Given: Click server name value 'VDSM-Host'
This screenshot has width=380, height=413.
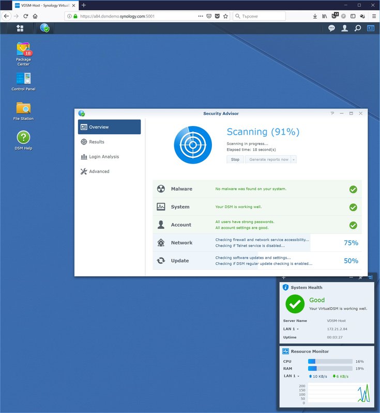Looking at the screenshot, I should [x=336, y=321].
